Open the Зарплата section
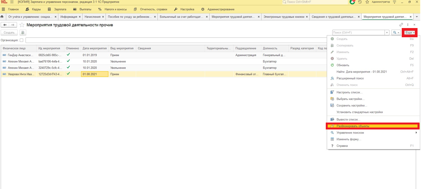 tap(60, 9)
